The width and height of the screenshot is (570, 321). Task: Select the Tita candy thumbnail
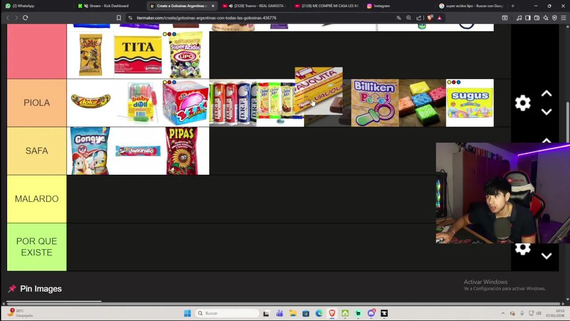tap(138, 55)
